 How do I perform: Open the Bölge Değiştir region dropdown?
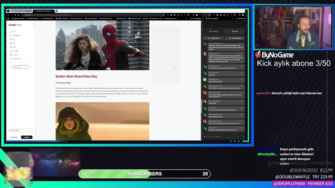point(20,130)
